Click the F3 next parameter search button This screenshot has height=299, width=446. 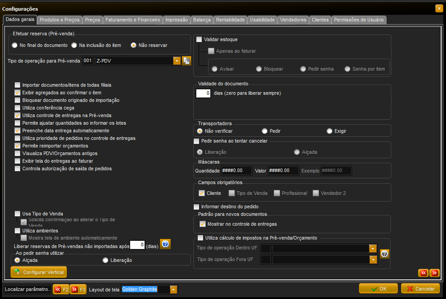tap(78, 289)
